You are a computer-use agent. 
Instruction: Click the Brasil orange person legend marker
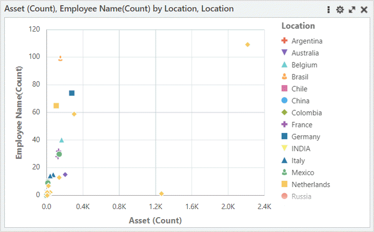tap(284, 76)
